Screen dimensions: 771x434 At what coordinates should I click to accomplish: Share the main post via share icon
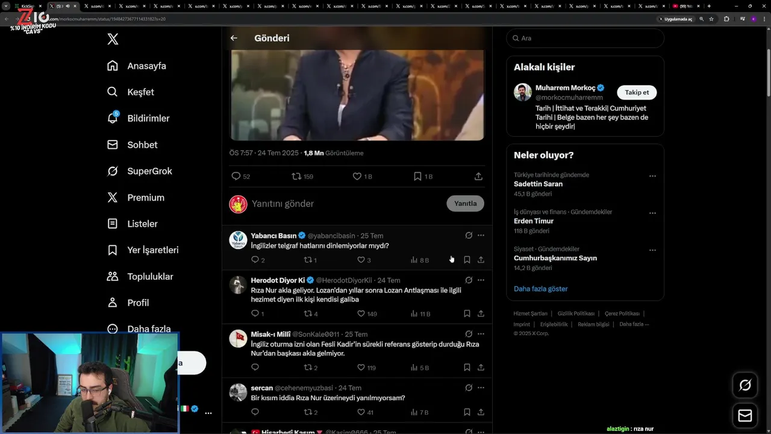click(478, 177)
